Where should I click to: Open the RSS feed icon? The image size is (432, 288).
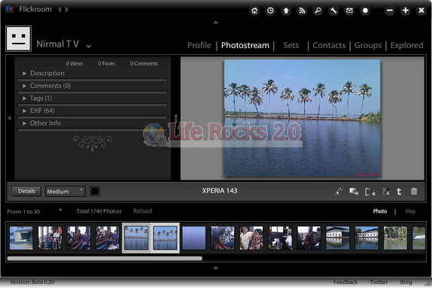pos(302,11)
